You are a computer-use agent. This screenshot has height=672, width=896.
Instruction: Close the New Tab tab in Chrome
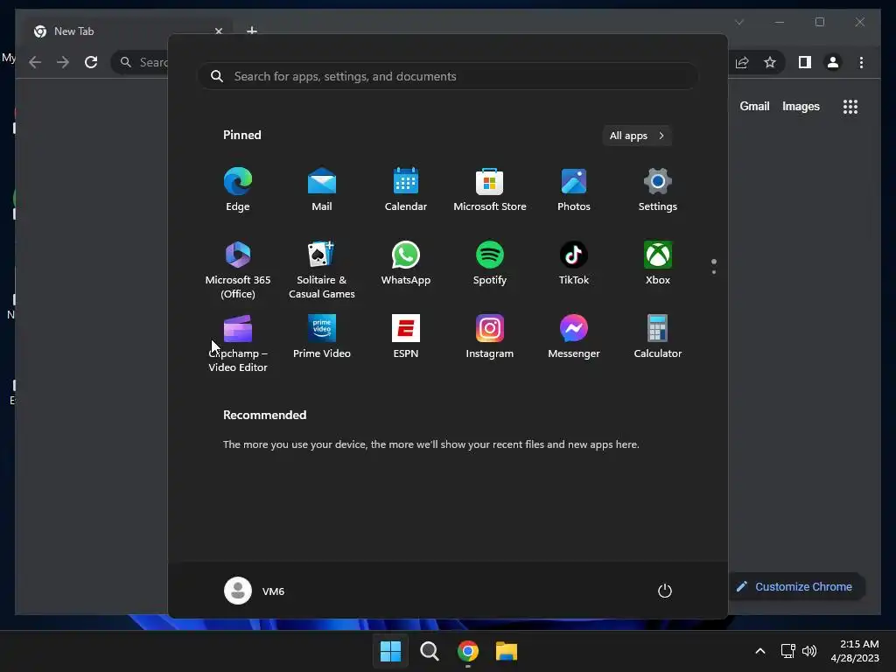point(218,31)
